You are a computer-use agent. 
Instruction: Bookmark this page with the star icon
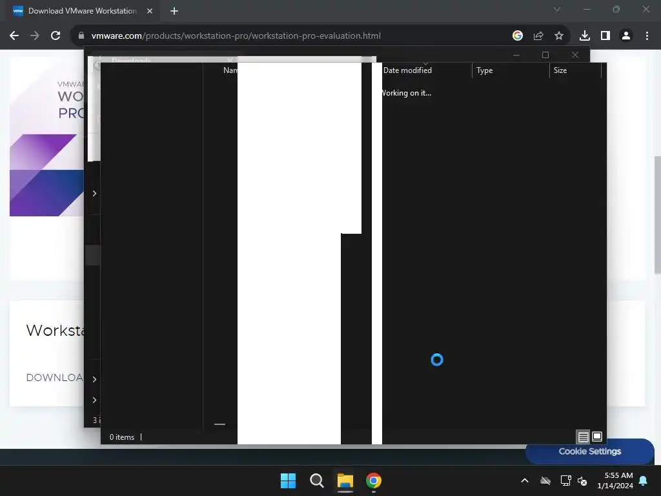559,36
